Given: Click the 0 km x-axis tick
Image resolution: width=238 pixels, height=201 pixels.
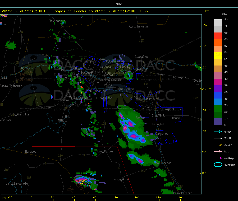Looking at the screenshot, I should click(31, 197).
